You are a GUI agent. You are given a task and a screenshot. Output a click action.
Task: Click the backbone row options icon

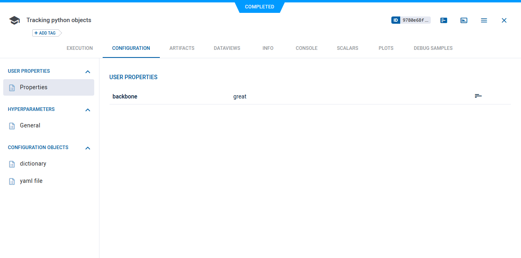point(478,96)
